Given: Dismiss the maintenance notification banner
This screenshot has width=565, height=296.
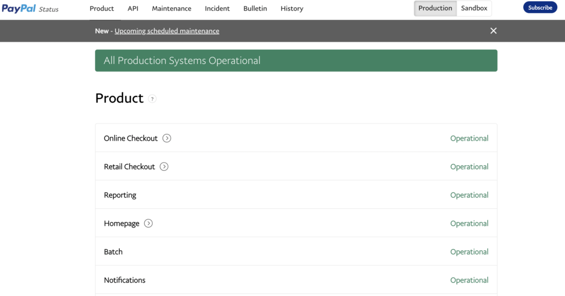Looking at the screenshot, I should [x=493, y=31].
